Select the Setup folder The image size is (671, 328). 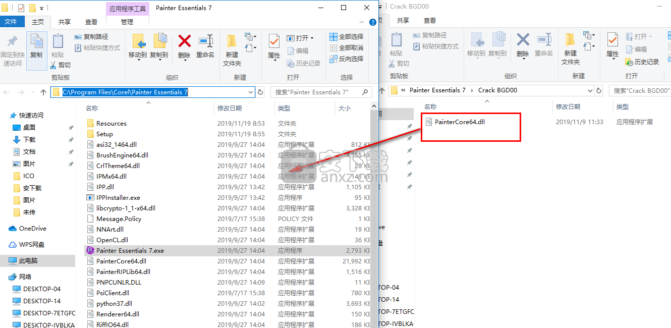[x=104, y=134]
